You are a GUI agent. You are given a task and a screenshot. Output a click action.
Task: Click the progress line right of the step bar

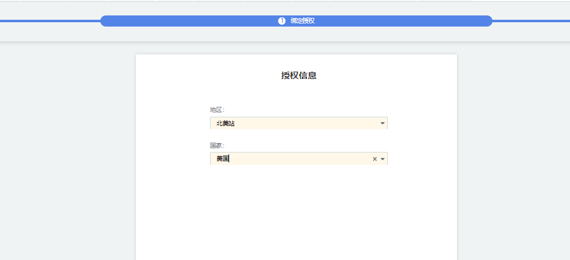[x=531, y=21]
